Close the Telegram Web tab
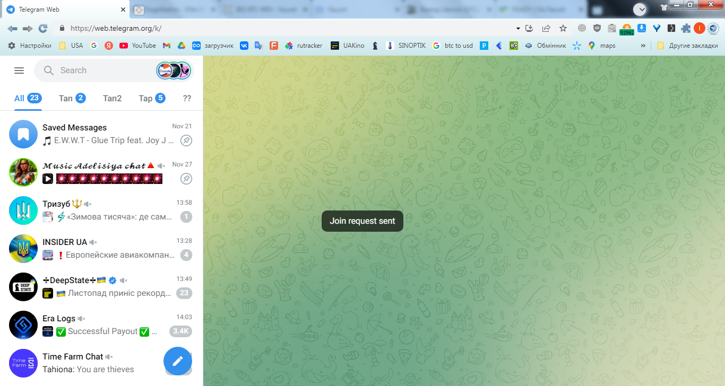 (123, 10)
